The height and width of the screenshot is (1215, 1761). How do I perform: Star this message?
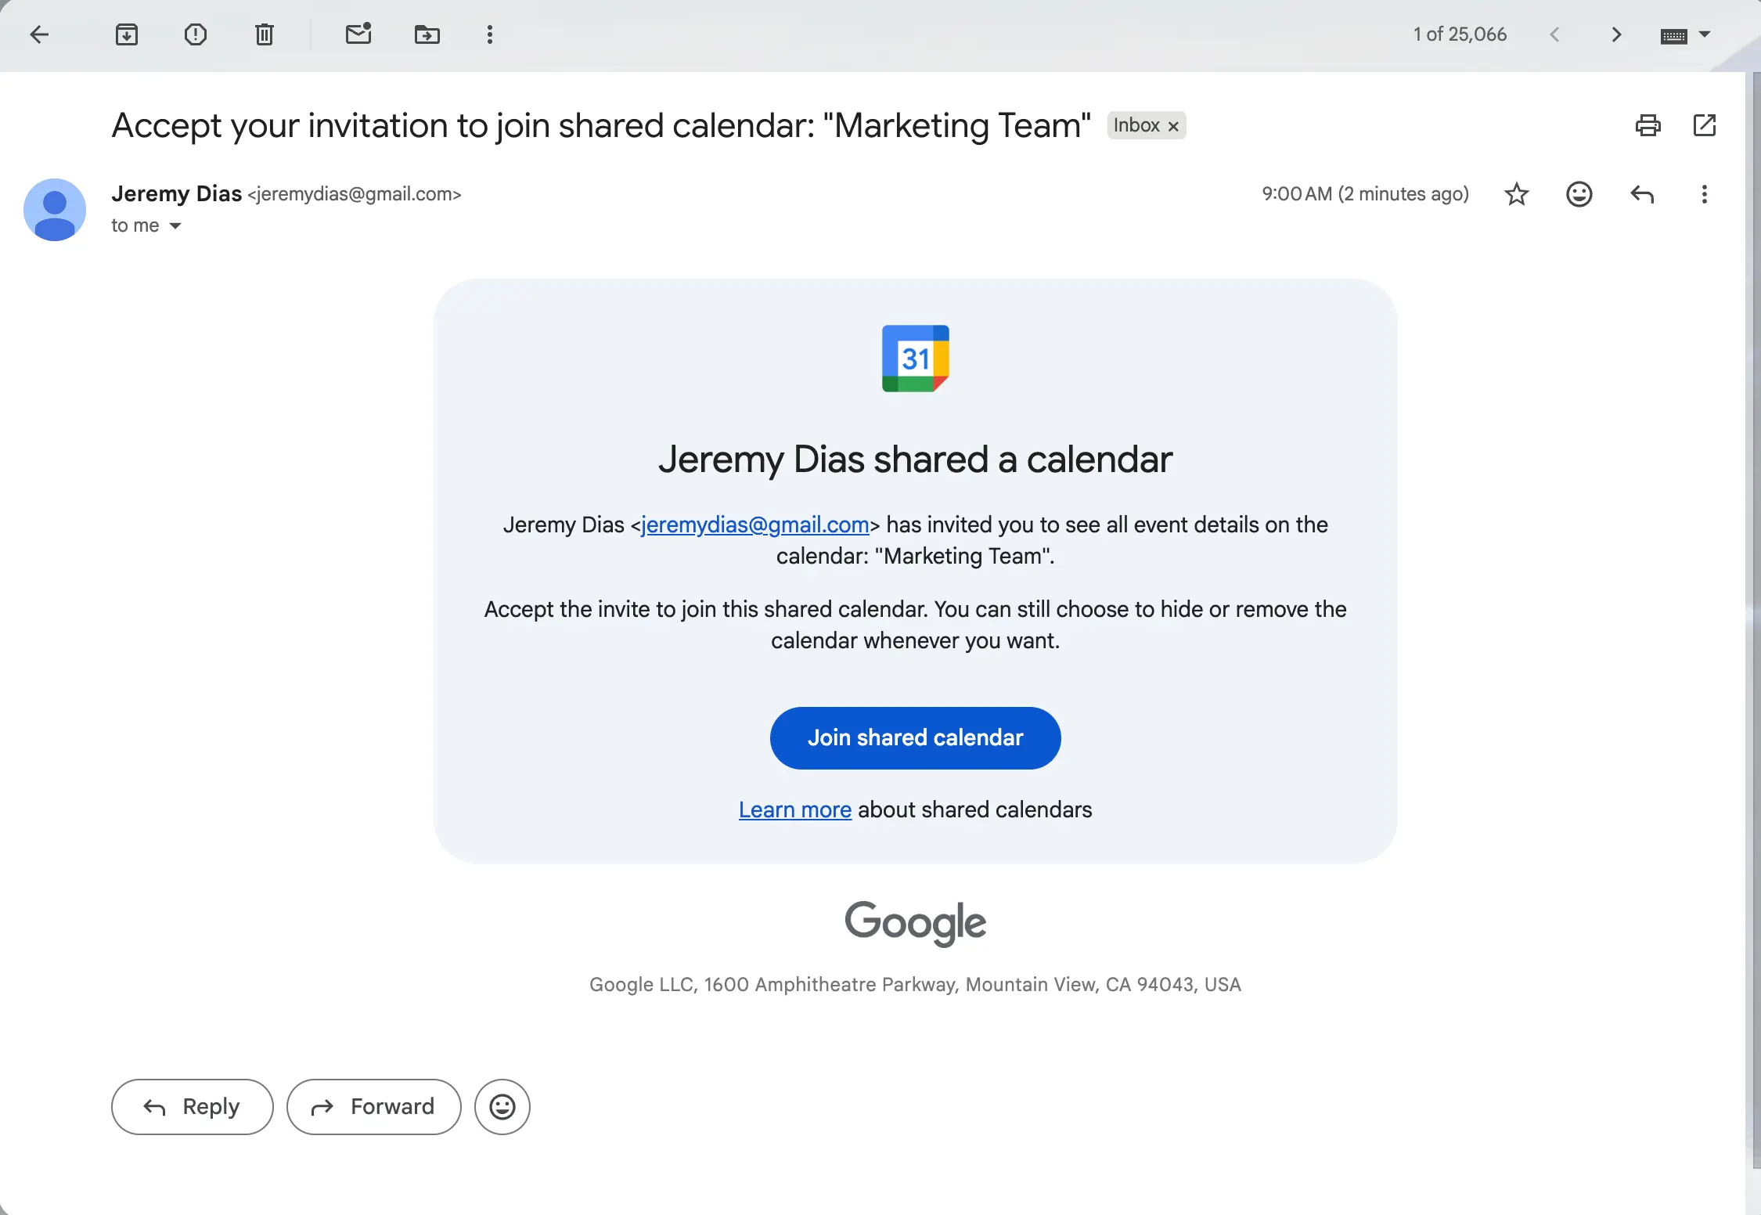tap(1517, 194)
